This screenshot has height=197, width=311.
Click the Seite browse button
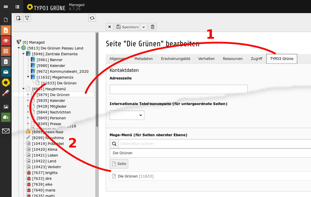(119, 164)
